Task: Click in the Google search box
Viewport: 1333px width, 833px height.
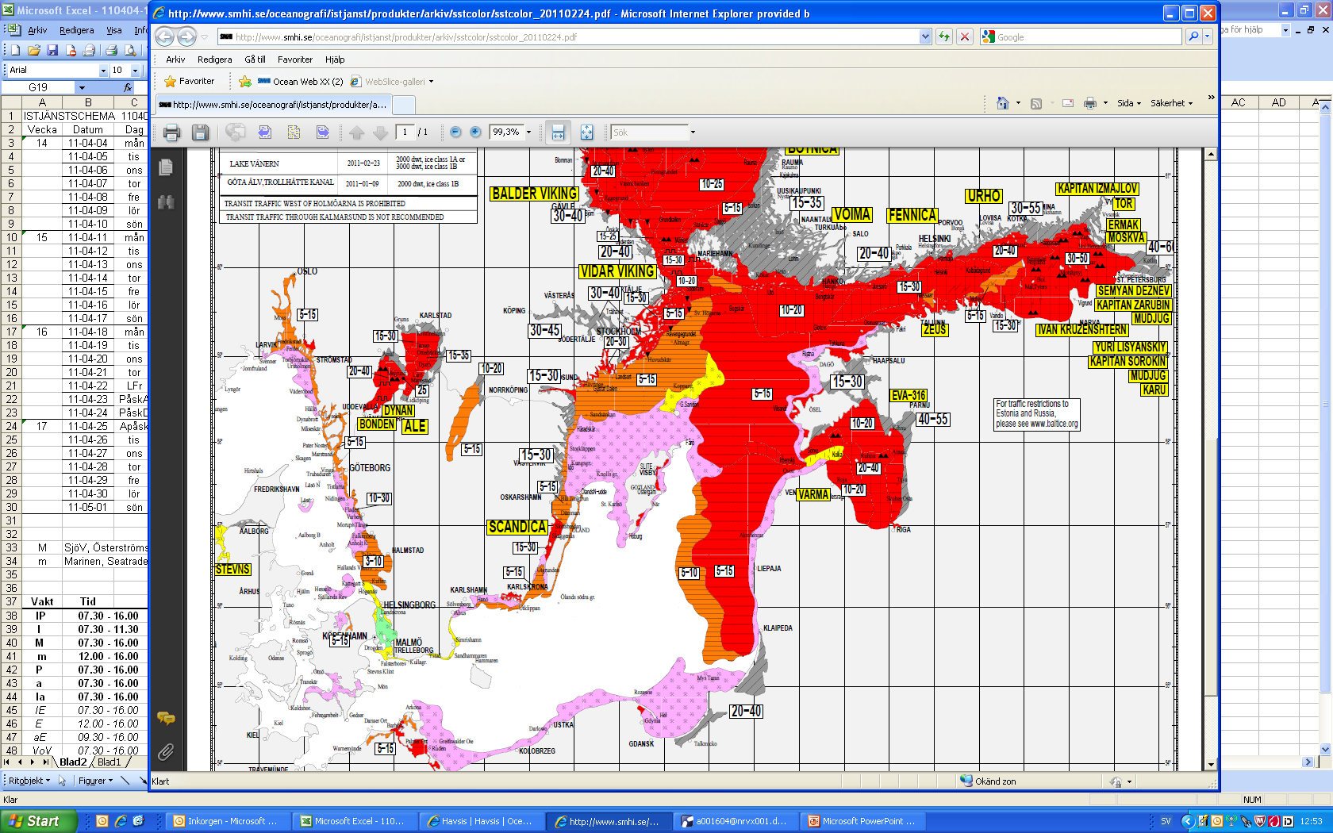Action: [1081, 36]
